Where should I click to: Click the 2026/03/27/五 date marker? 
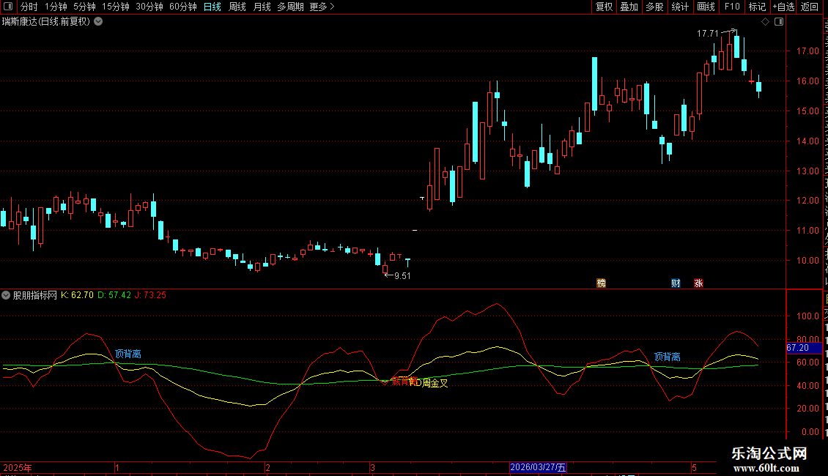pos(538,467)
